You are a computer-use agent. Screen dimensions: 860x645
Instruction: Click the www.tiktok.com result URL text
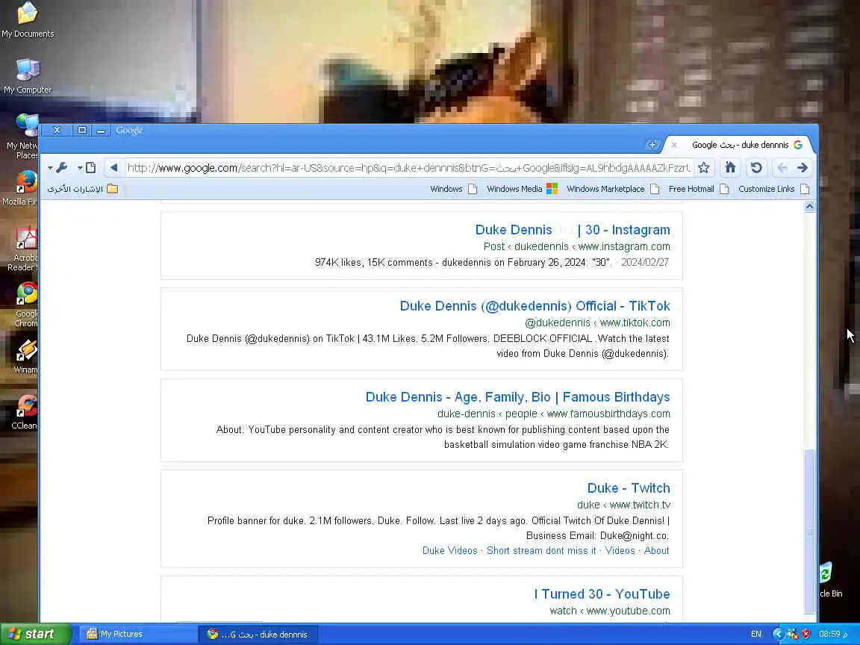click(x=635, y=323)
